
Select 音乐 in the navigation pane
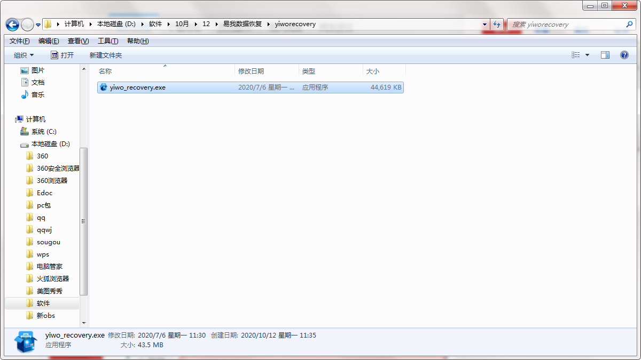(x=32, y=95)
